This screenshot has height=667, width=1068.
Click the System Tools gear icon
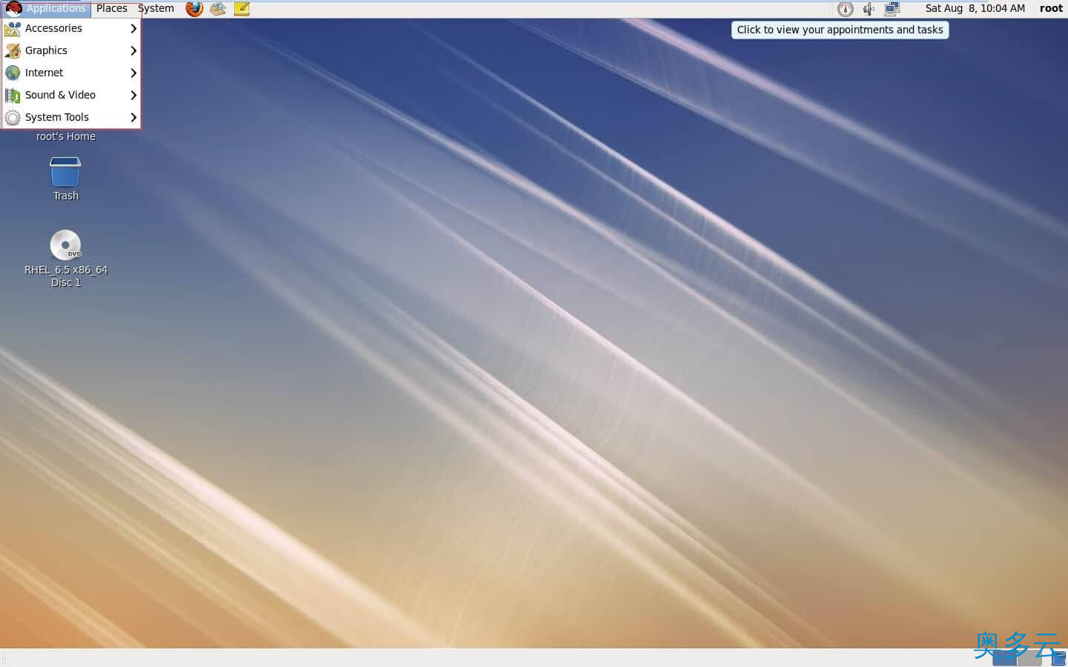point(13,118)
